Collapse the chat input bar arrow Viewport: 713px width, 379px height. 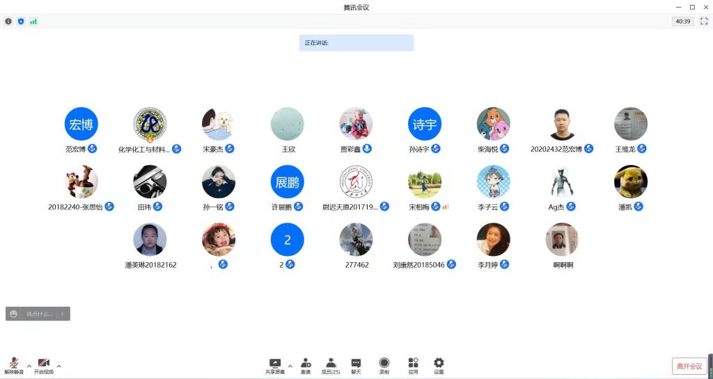click(x=63, y=314)
